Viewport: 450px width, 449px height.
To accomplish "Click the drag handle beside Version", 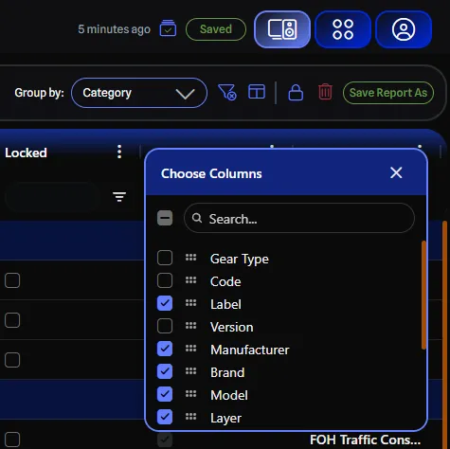I will [190, 326].
